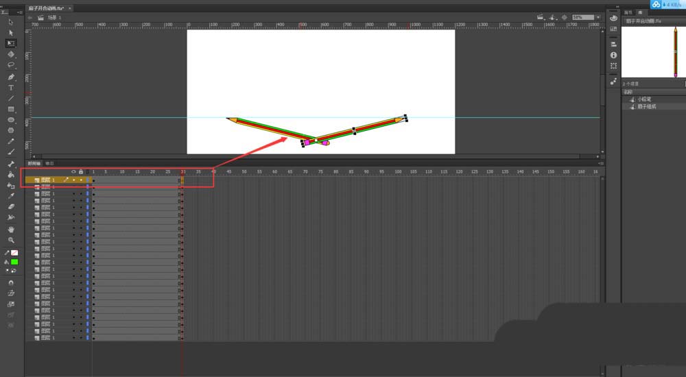
Task: Open the Swatches panel icon
Action: 613,29
